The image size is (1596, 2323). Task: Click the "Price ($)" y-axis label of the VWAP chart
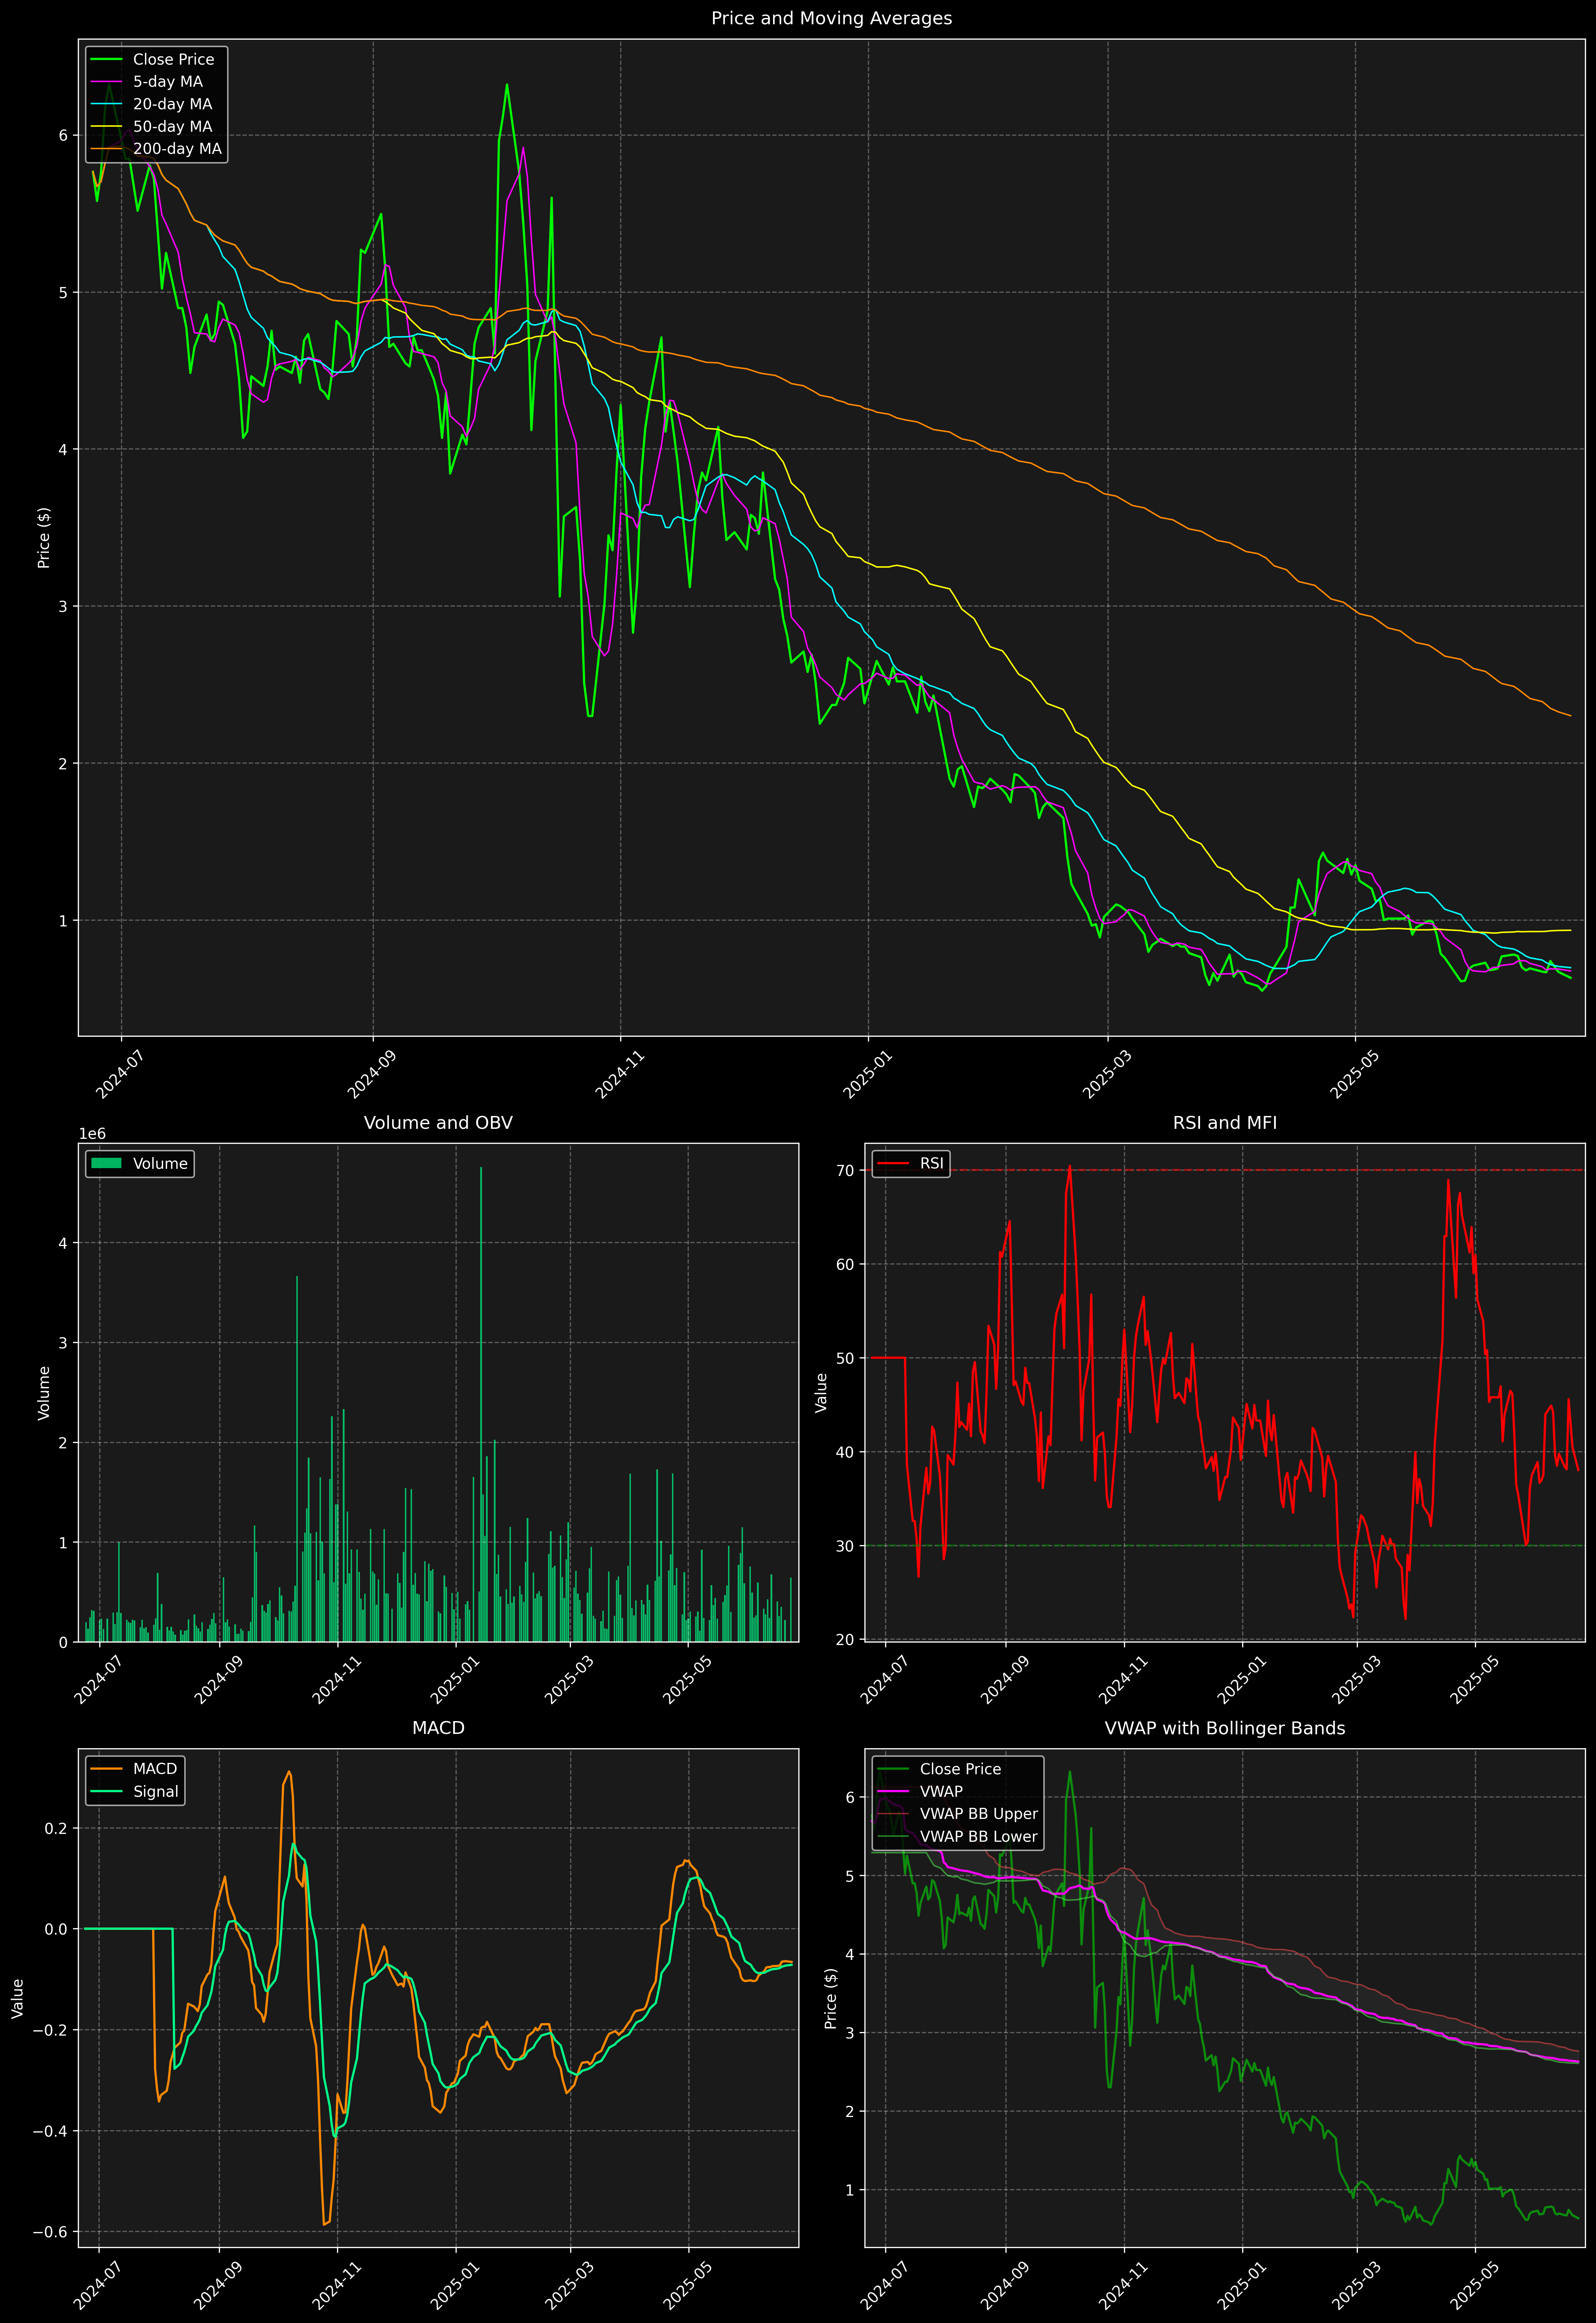(x=831, y=1998)
